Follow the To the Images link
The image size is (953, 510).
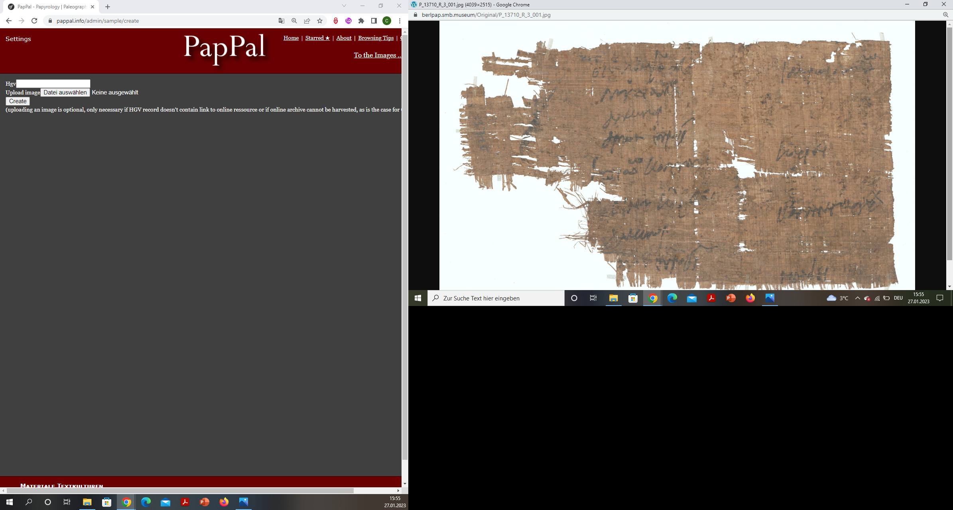[x=377, y=55]
